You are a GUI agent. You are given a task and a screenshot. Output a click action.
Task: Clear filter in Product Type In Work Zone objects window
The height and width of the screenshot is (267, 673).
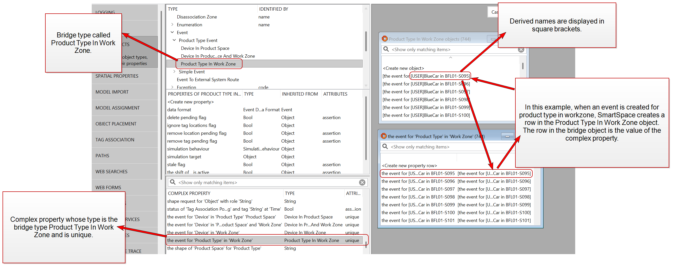521,50
